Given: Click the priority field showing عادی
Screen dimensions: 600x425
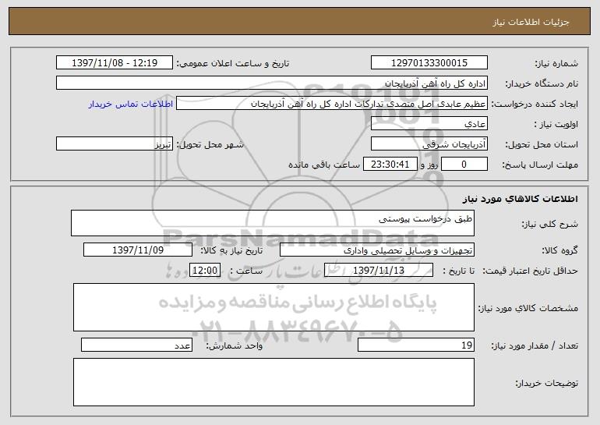Looking at the screenshot, I should 429,124.
